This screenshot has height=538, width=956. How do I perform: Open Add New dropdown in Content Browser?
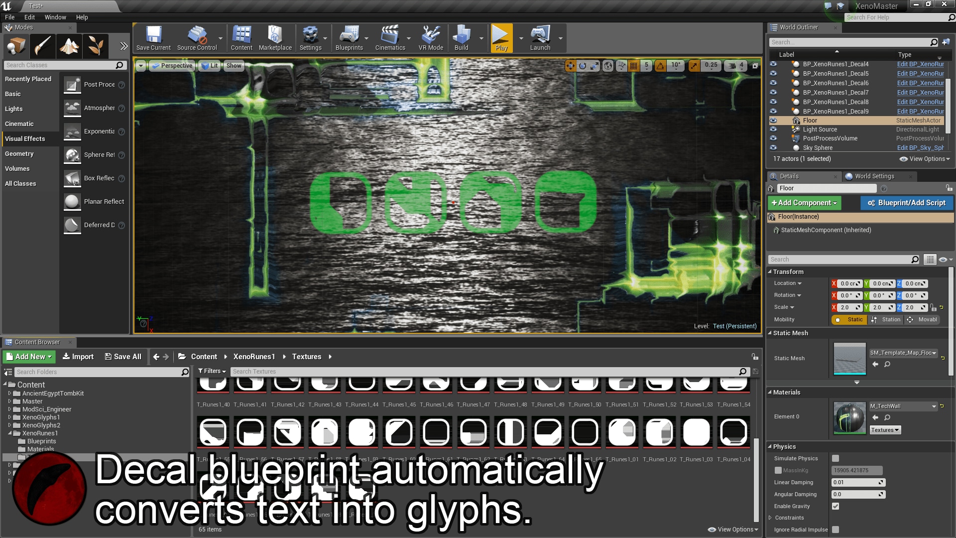tap(28, 357)
